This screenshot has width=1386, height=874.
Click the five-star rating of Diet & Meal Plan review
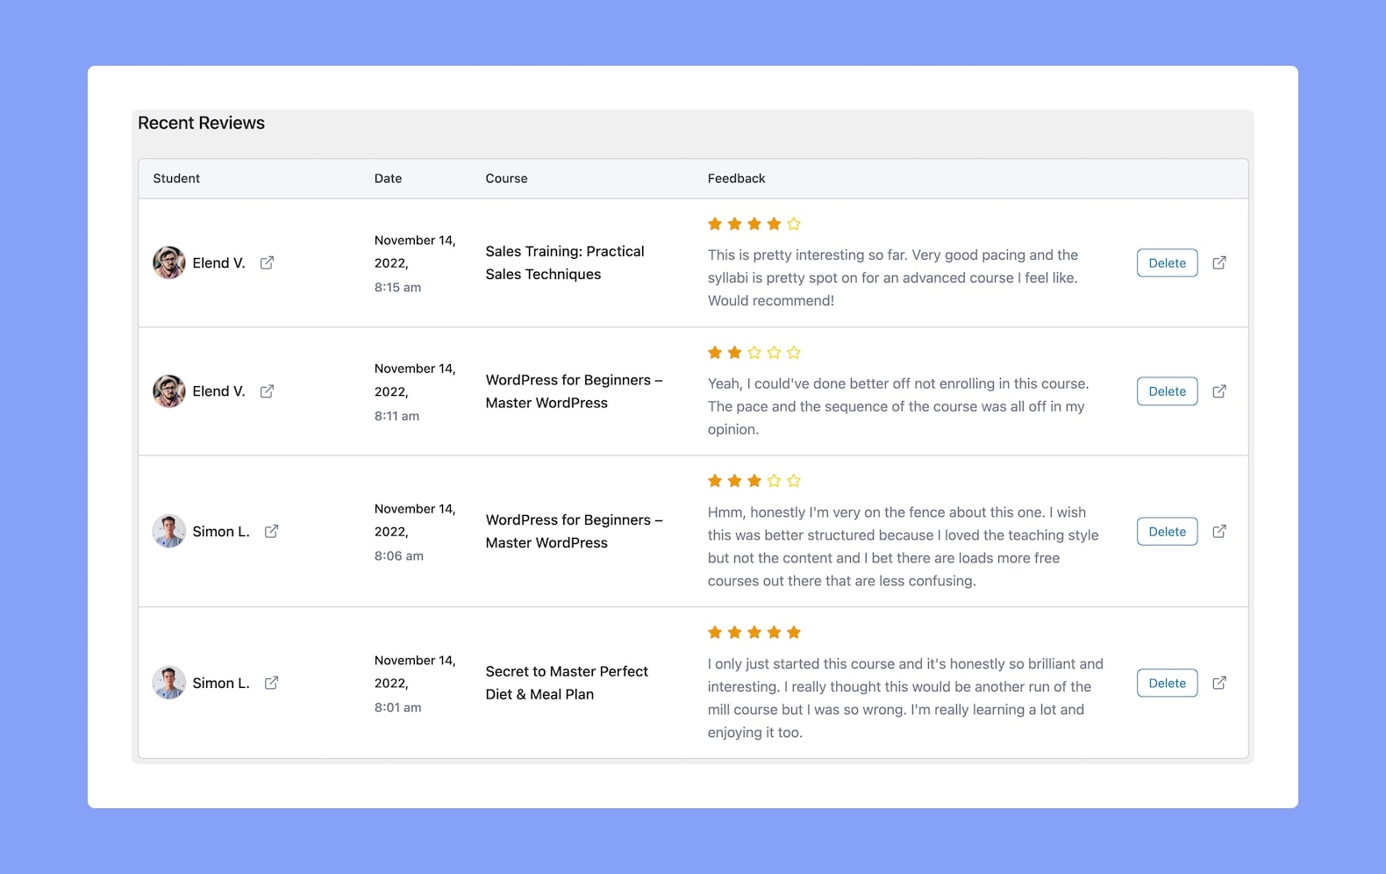click(x=754, y=633)
